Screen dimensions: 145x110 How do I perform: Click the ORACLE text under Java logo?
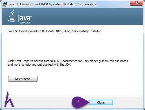click(x=25, y=23)
